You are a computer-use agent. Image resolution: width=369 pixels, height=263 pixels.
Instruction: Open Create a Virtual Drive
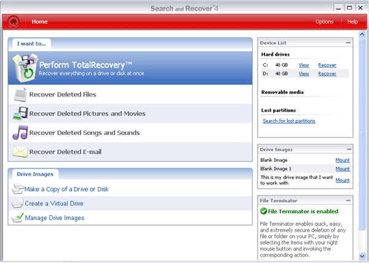[x=54, y=204]
